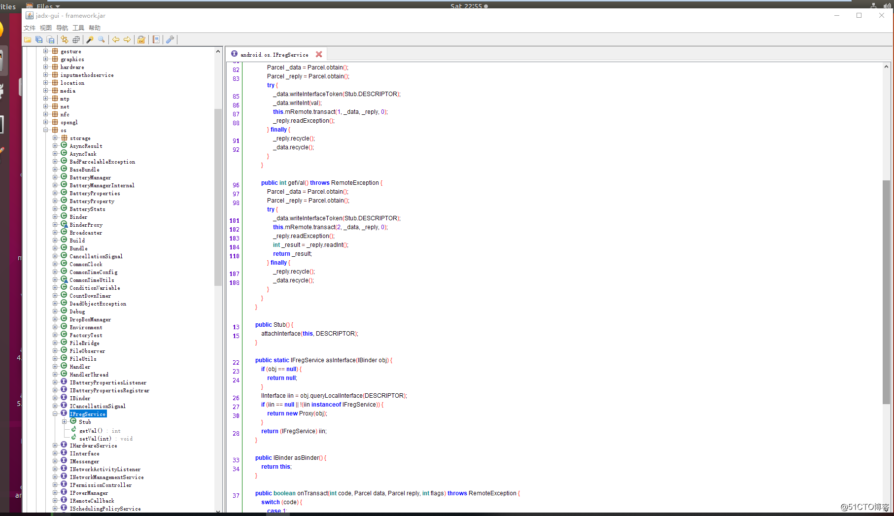Navigate forward with right arrow icon
The width and height of the screenshot is (894, 516).
pyautogui.click(x=127, y=39)
